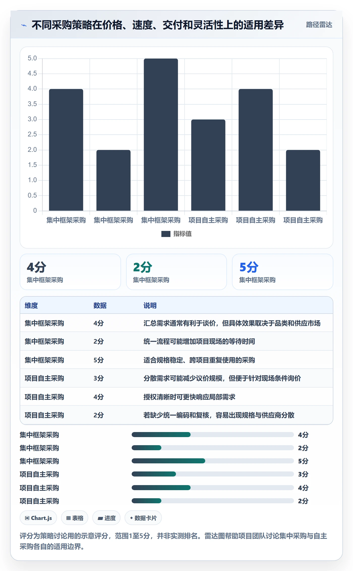This screenshot has height=571, width=353.
Task: Click the 集中框架采购 progress bar marked 4分
Action: pyautogui.click(x=213, y=435)
